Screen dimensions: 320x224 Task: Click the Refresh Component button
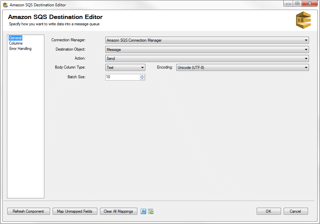tap(28, 211)
